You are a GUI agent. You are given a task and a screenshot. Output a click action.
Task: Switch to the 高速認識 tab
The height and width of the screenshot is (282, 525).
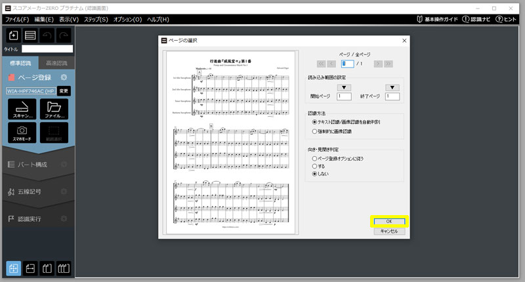coord(56,63)
